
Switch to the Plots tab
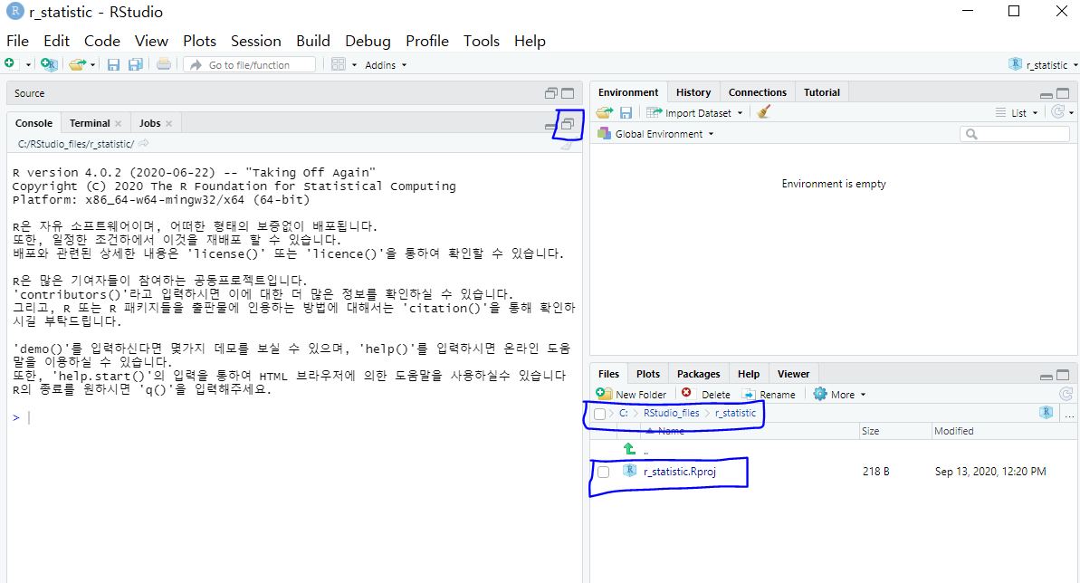tap(647, 374)
